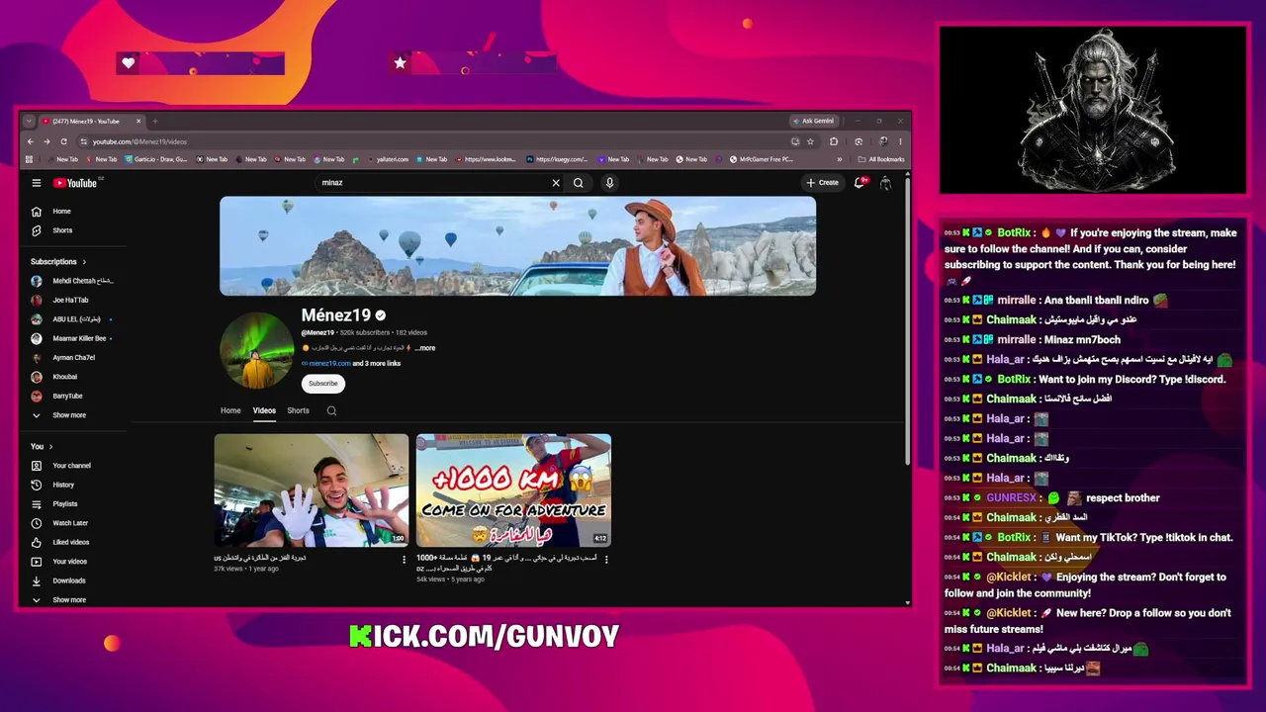Open the notifications bell

click(x=859, y=183)
